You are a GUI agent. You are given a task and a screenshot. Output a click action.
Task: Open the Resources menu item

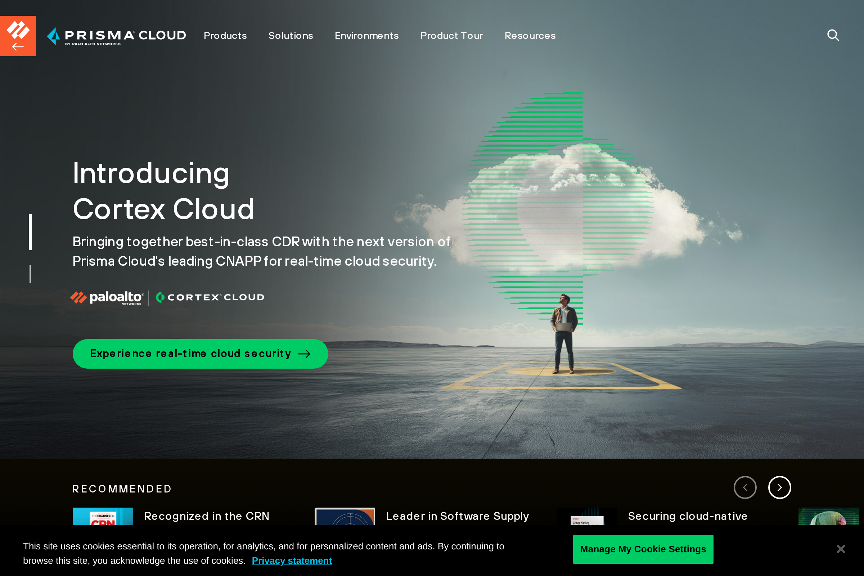click(530, 36)
